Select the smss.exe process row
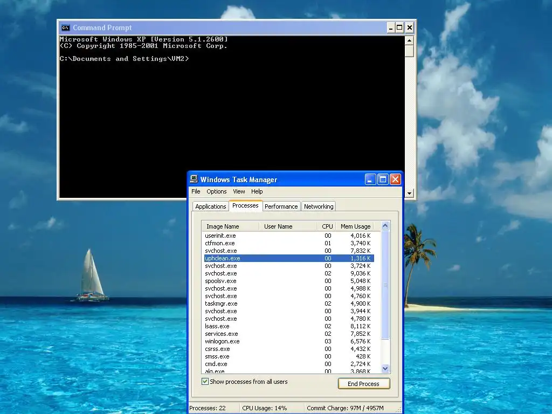 tap(289, 357)
